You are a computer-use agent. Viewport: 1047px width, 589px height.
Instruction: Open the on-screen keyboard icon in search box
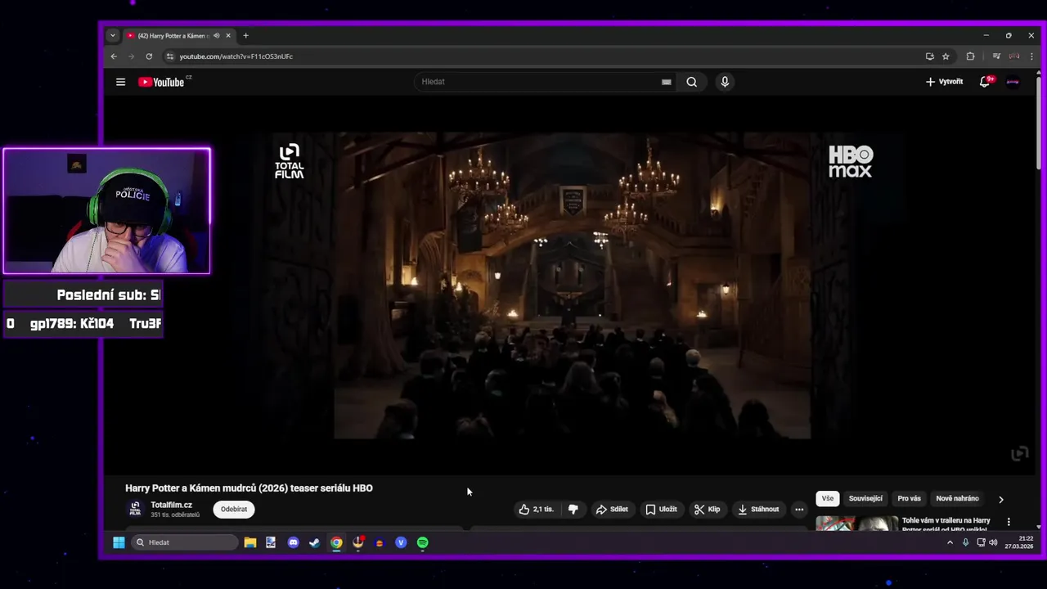tap(667, 82)
